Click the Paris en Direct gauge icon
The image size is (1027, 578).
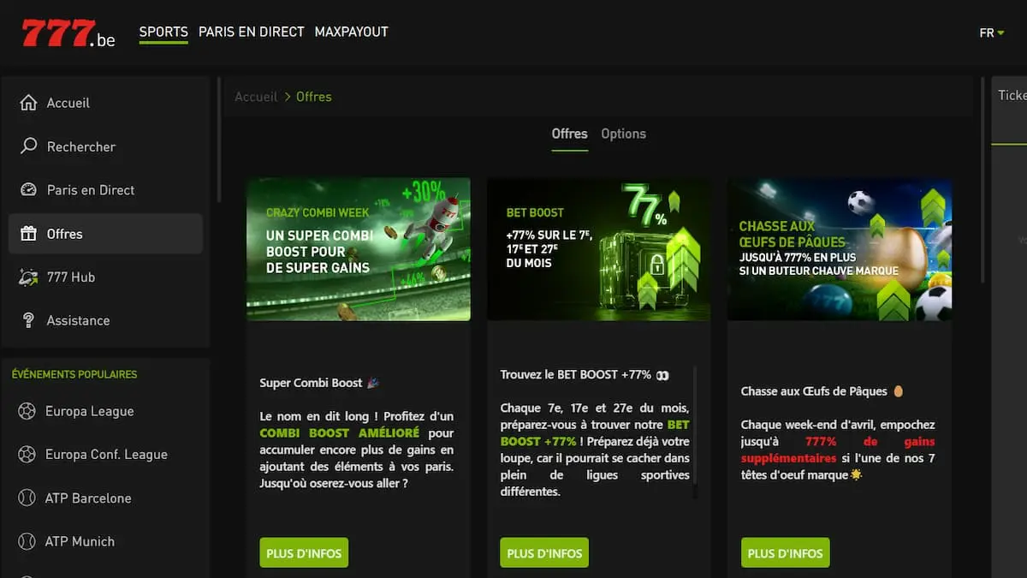pyautogui.click(x=28, y=190)
